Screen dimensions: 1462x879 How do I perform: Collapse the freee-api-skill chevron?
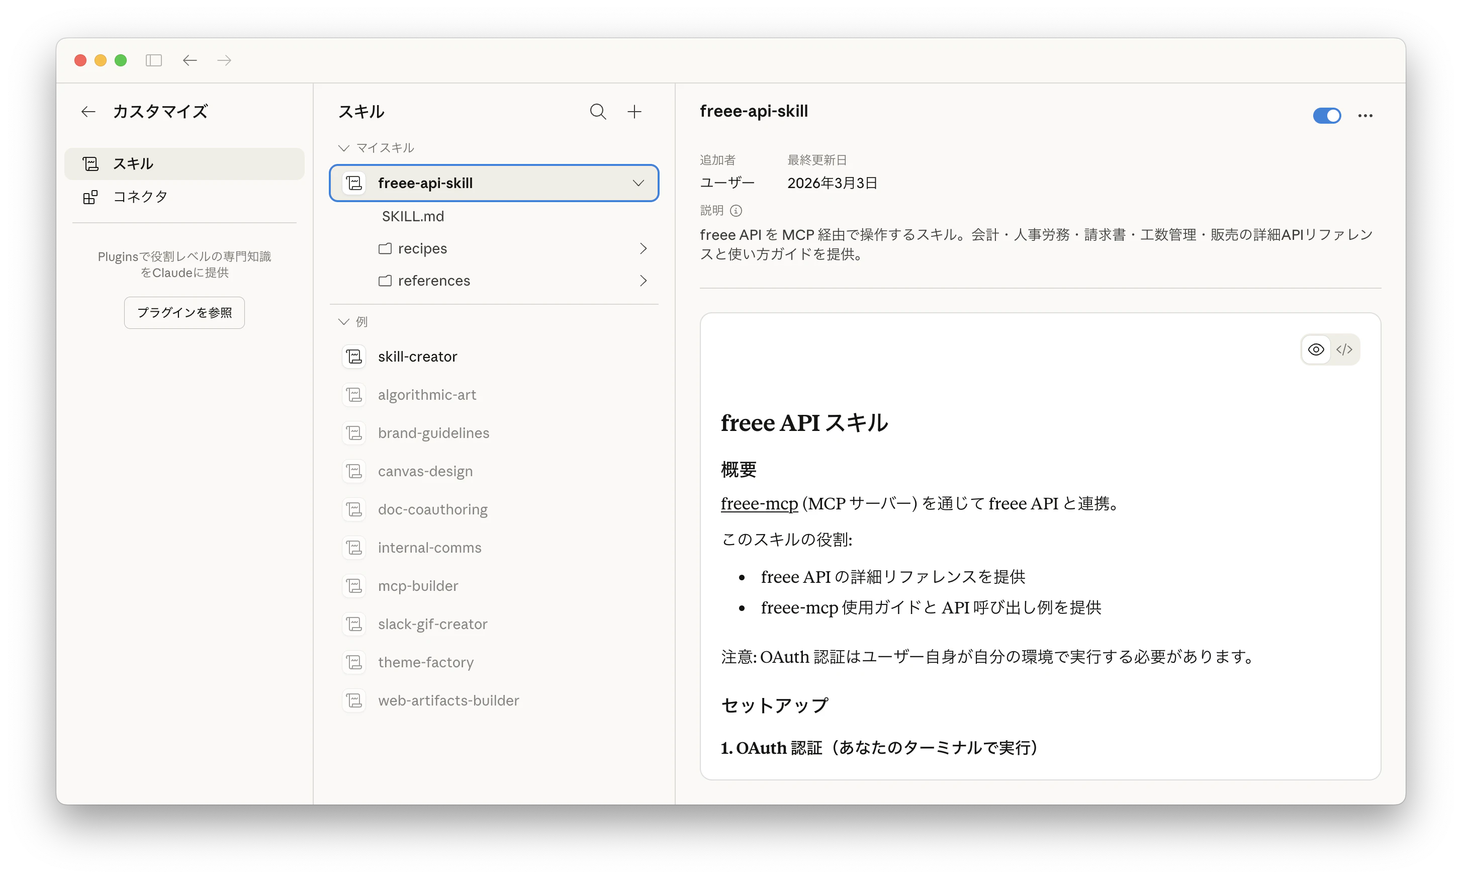coord(638,183)
